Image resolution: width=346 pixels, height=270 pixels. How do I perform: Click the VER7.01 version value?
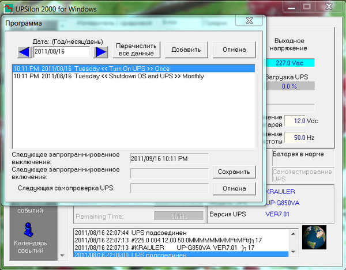277,214
